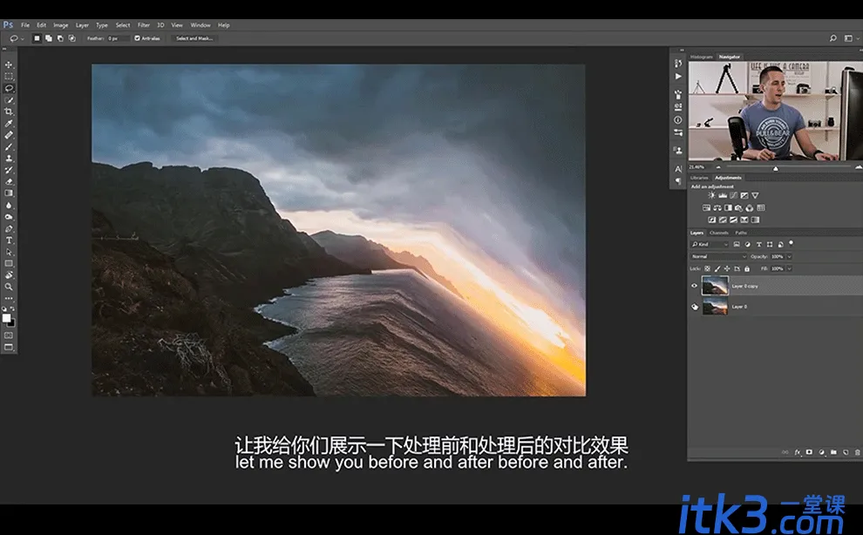Image resolution: width=863 pixels, height=535 pixels.
Task: Open the Lasso tool preset picker
Action: [x=16, y=38]
